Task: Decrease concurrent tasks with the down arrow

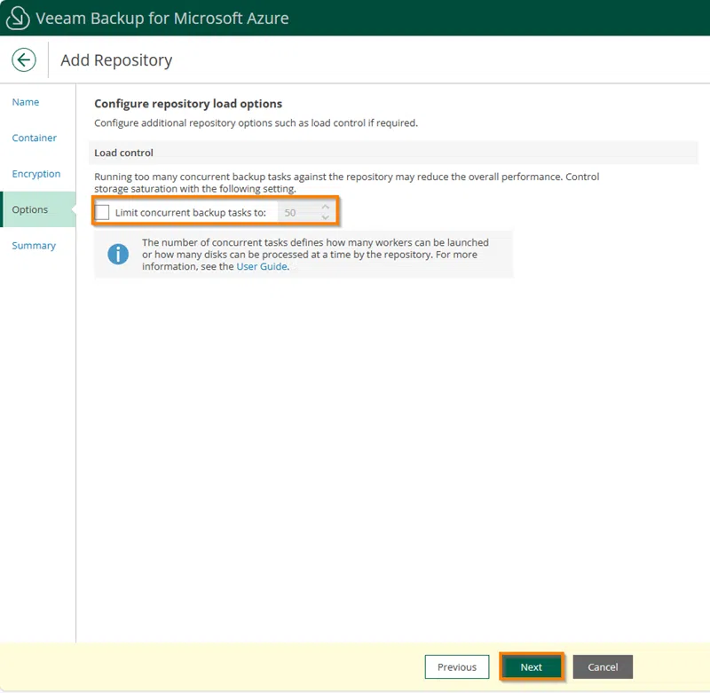Action: tap(326, 218)
